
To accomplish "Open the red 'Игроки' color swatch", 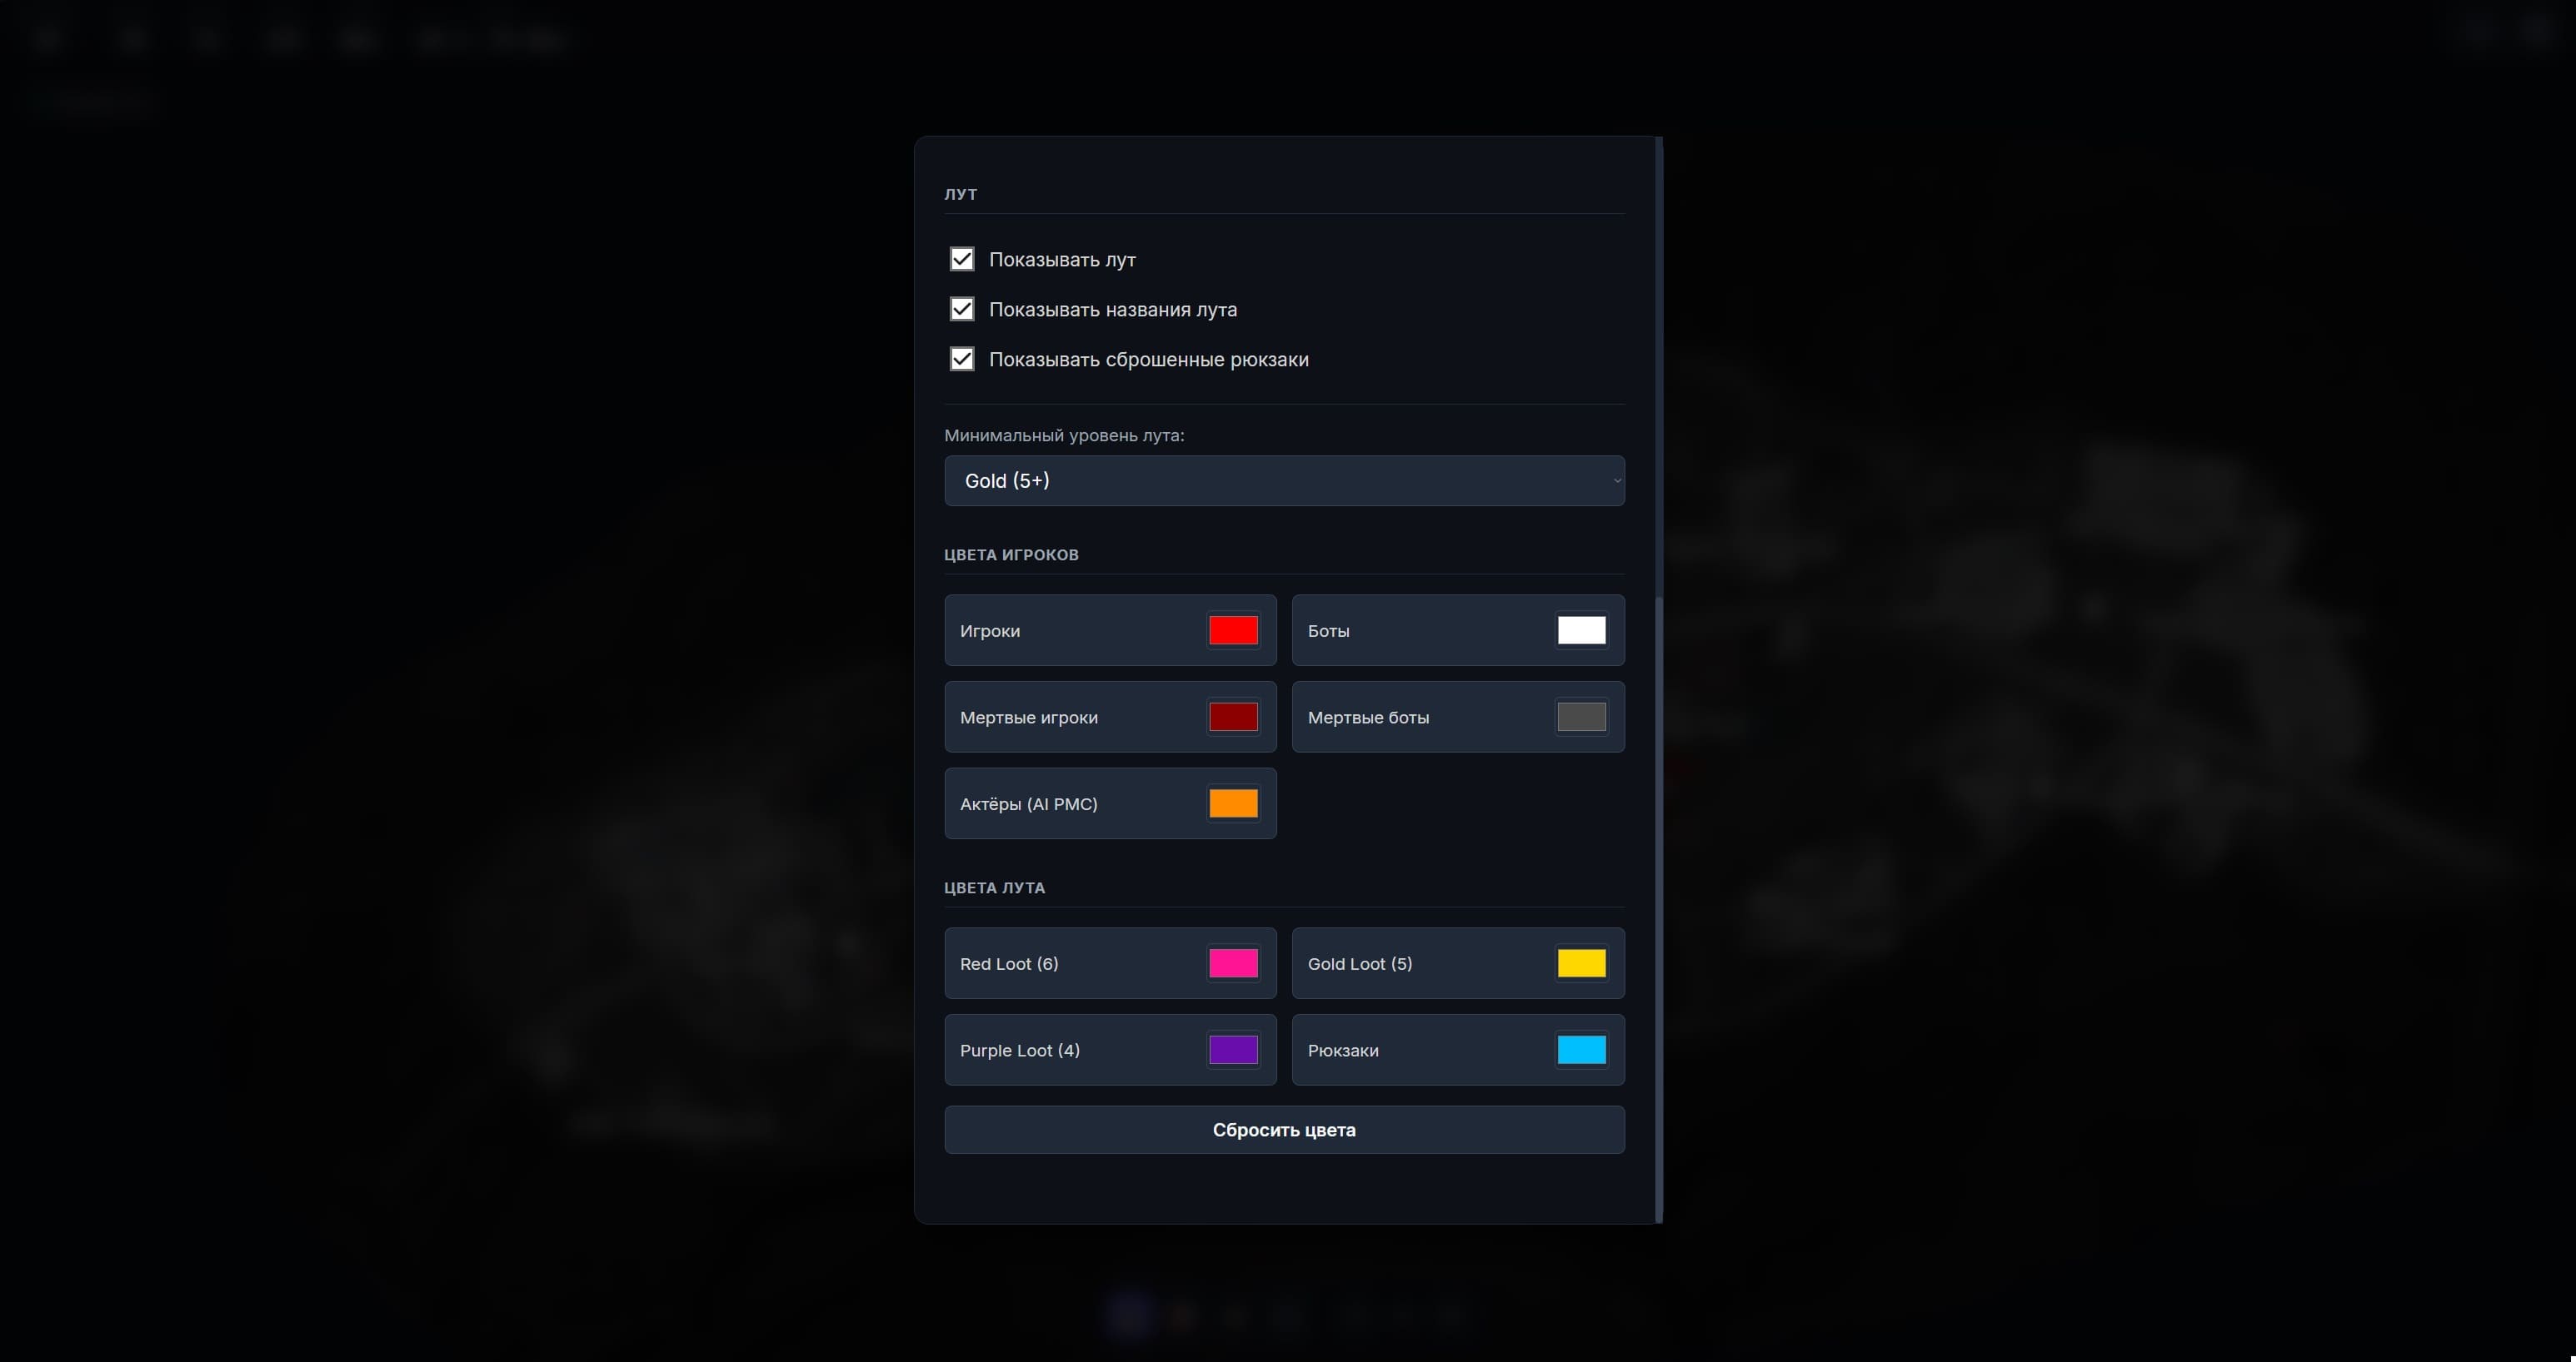I will coord(1233,630).
